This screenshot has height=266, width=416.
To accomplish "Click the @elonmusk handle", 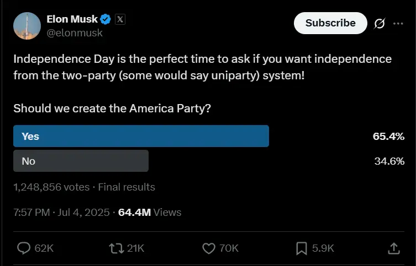I will [75, 32].
